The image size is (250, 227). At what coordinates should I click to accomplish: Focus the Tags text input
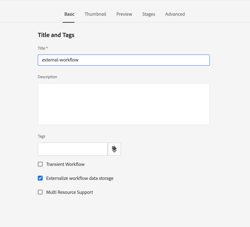pyautogui.click(x=73, y=149)
